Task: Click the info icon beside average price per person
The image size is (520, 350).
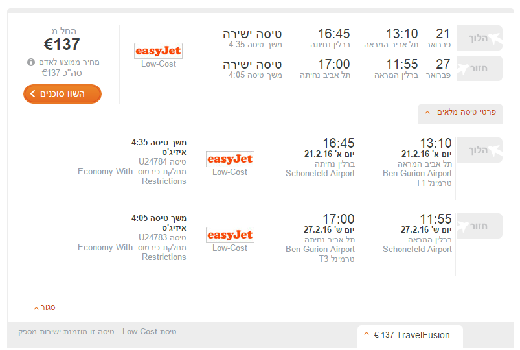Action: pyautogui.click(x=31, y=62)
